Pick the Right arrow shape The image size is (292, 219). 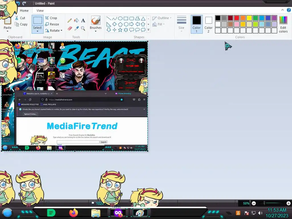point(132,24)
